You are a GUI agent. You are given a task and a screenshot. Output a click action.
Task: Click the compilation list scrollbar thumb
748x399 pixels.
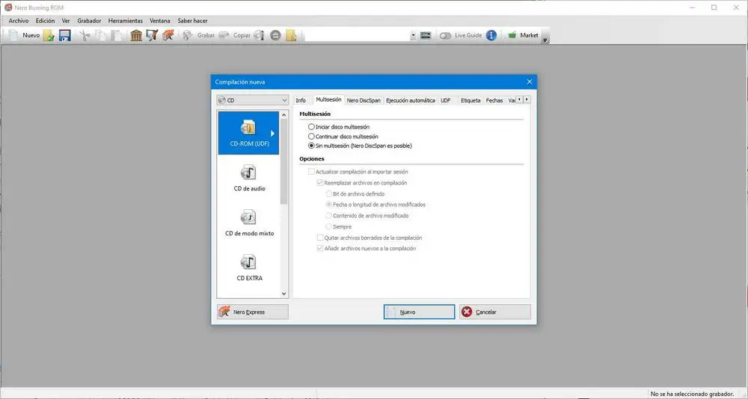click(283, 161)
